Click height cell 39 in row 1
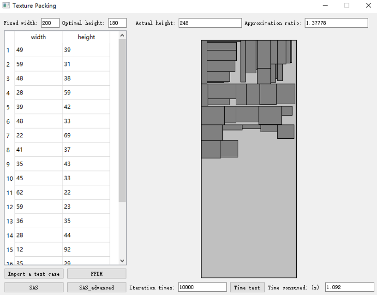 [x=86, y=50]
